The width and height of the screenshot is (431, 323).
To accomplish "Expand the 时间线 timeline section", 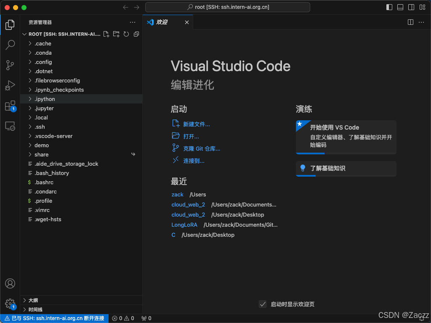I will pyautogui.click(x=81, y=310).
